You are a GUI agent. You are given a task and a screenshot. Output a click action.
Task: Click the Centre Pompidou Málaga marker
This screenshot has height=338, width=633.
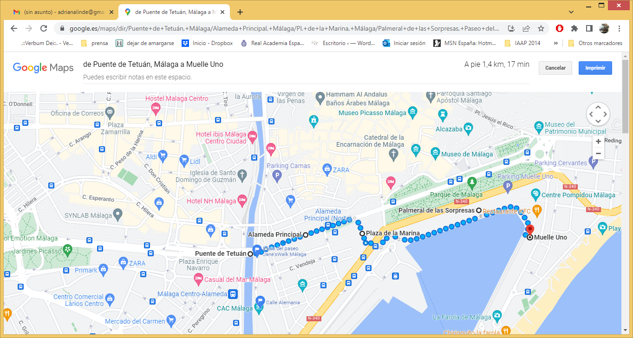point(535,193)
